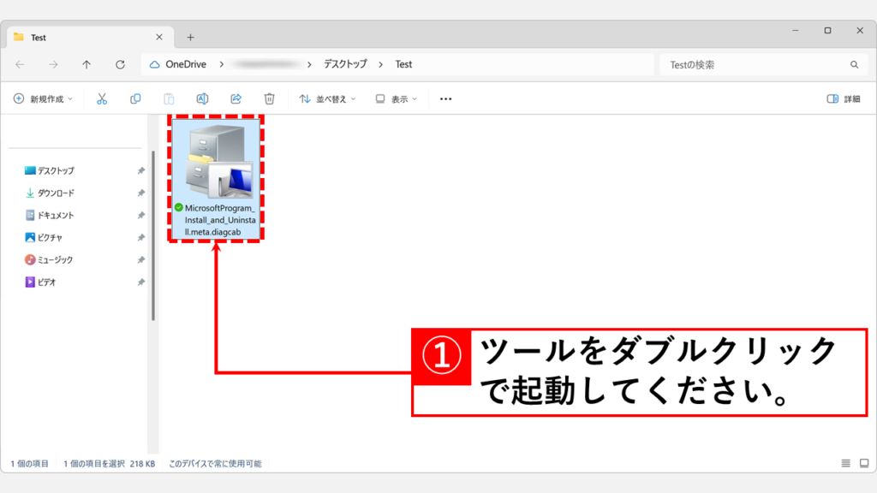This screenshot has width=877, height=493.
Task: Unpin ミュージック from quick access
Action: click(141, 260)
